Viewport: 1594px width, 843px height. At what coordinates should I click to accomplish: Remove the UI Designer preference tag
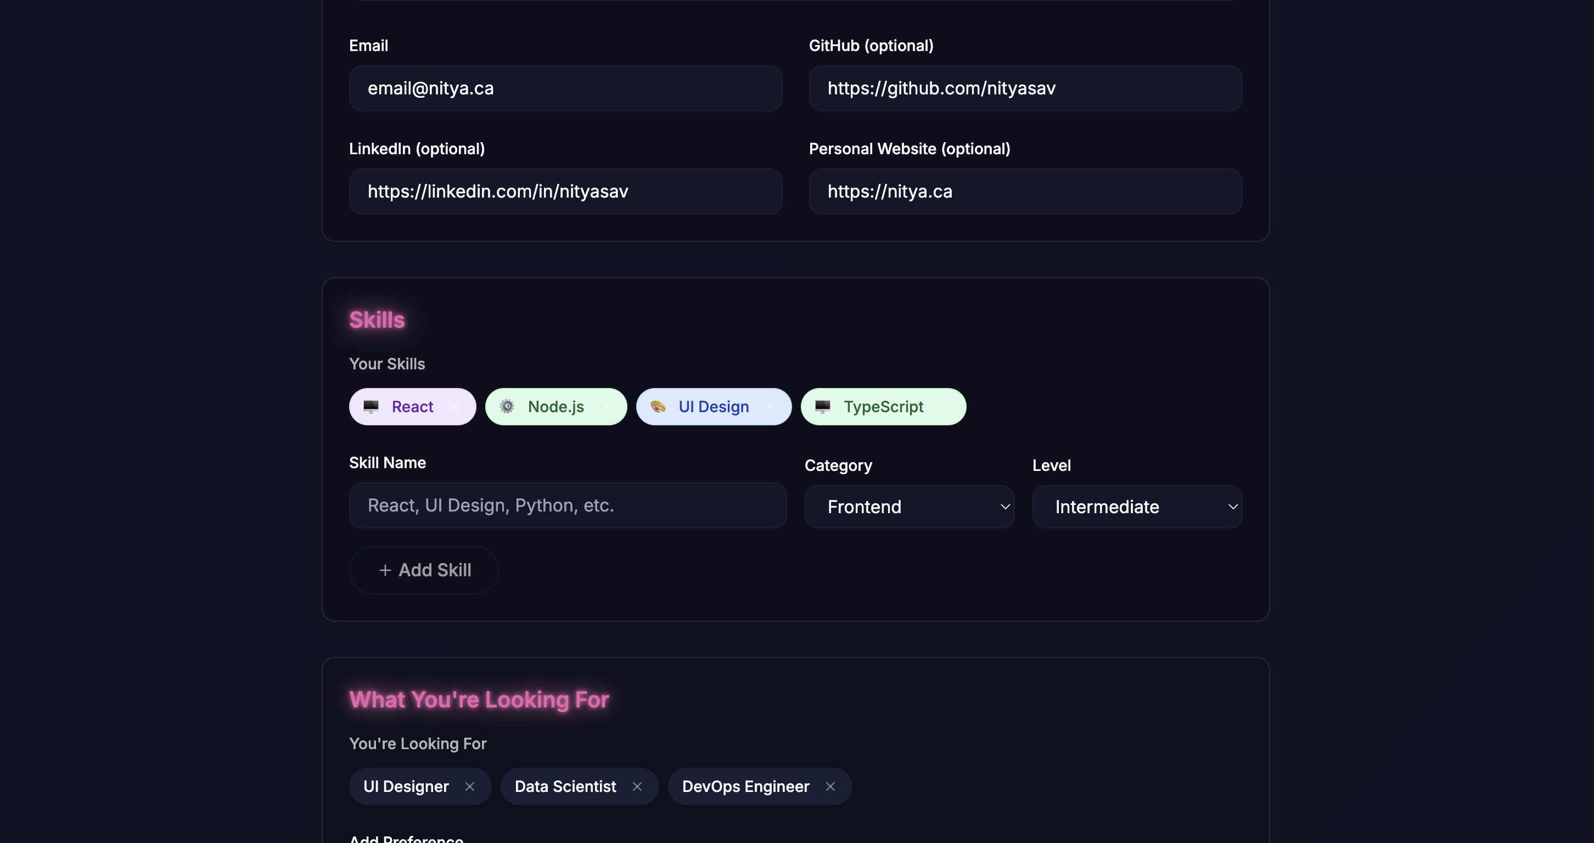[x=470, y=786]
